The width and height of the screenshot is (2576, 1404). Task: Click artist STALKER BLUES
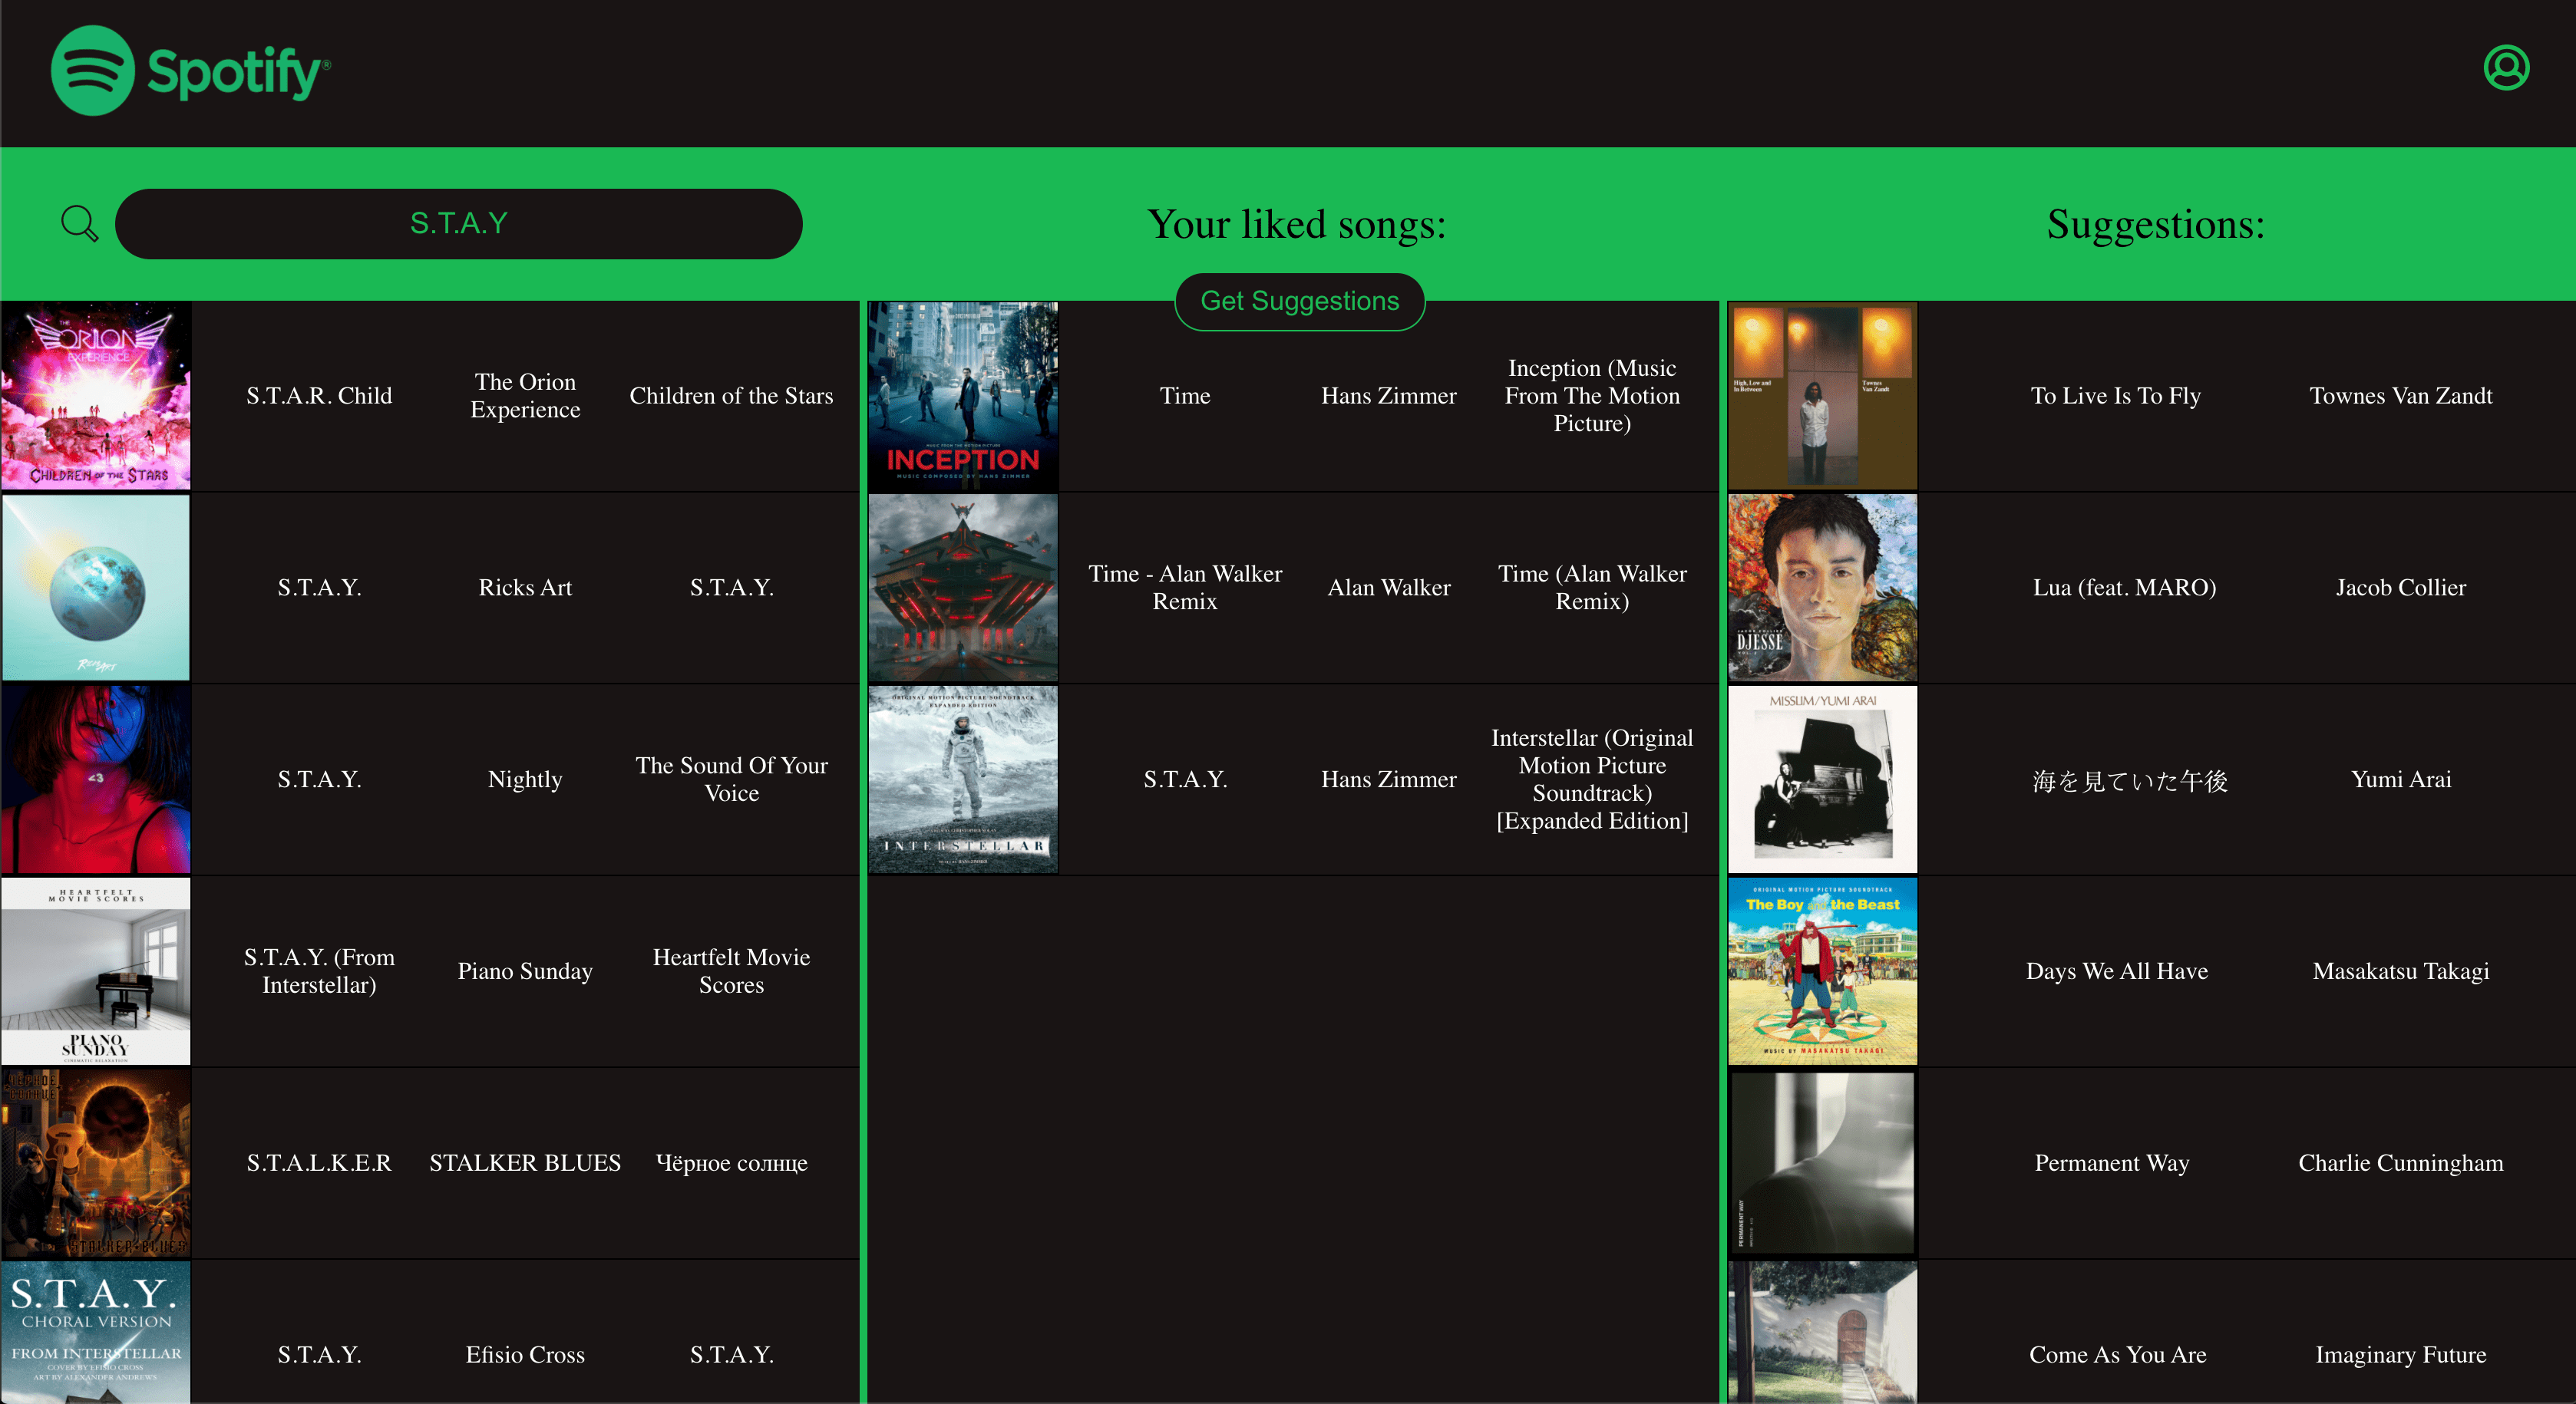coord(525,1163)
